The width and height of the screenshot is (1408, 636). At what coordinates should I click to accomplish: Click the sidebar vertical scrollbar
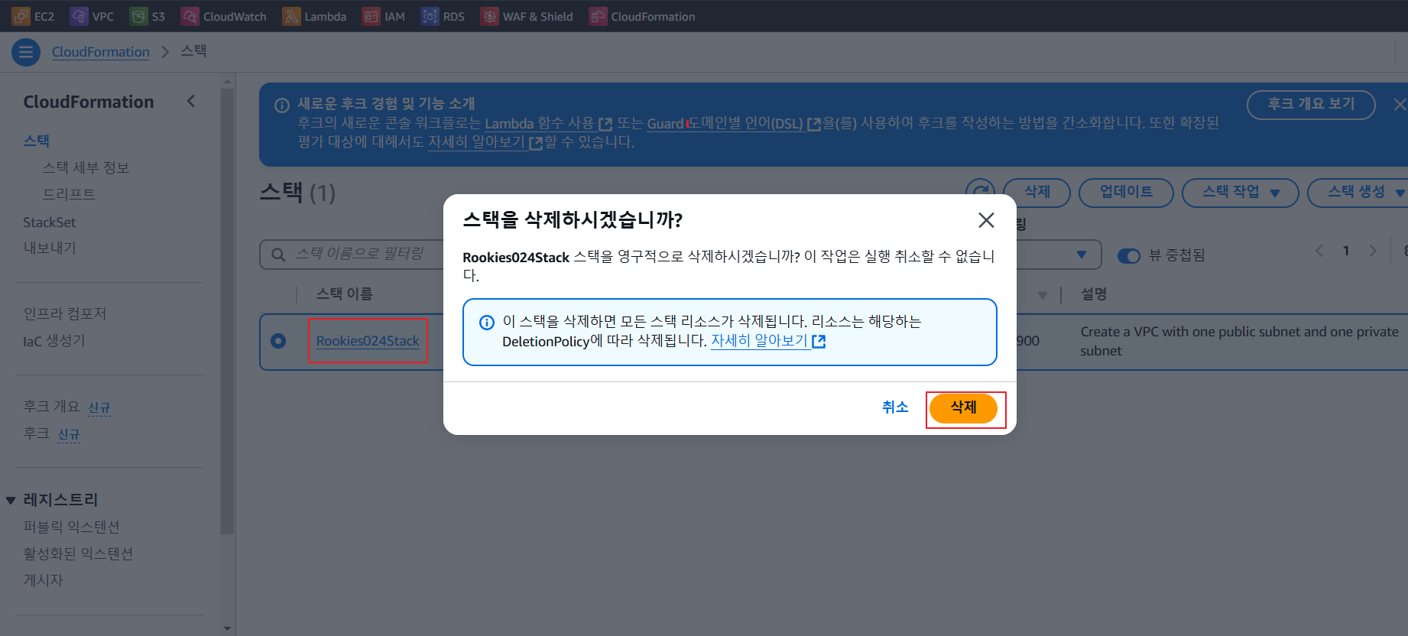tap(227, 312)
